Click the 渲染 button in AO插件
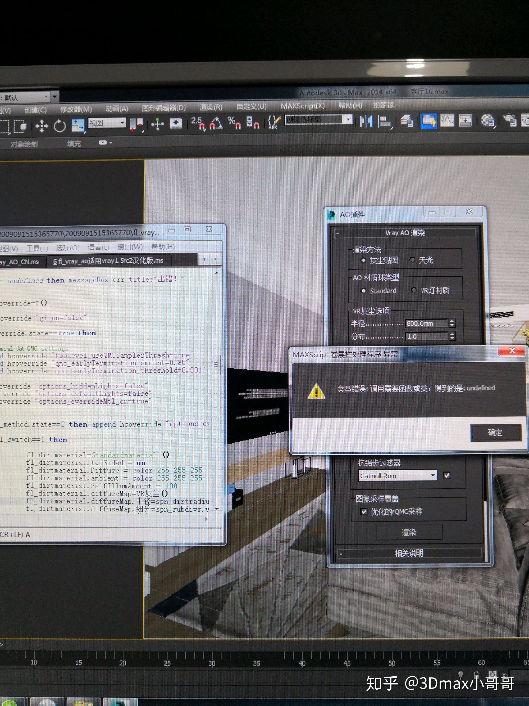This screenshot has height=706, width=529. (409, 532)
